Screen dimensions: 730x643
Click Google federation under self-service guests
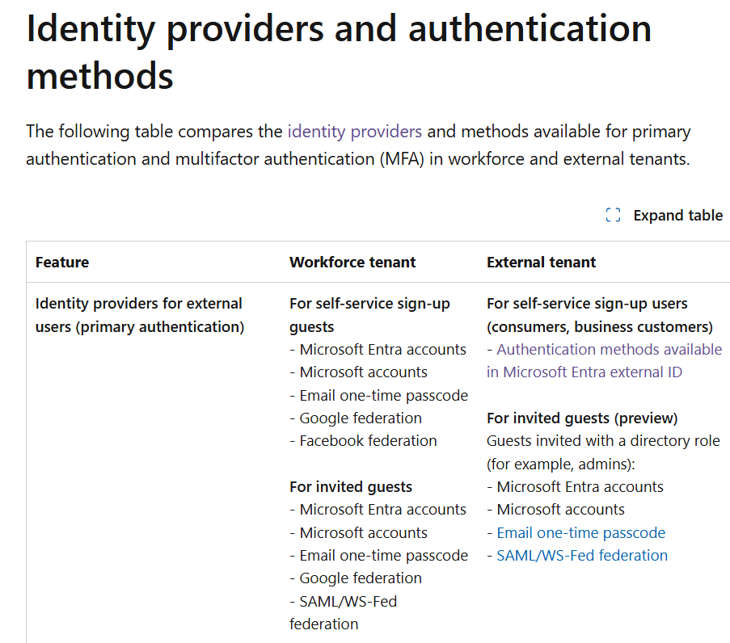click(x=356, y=418)
